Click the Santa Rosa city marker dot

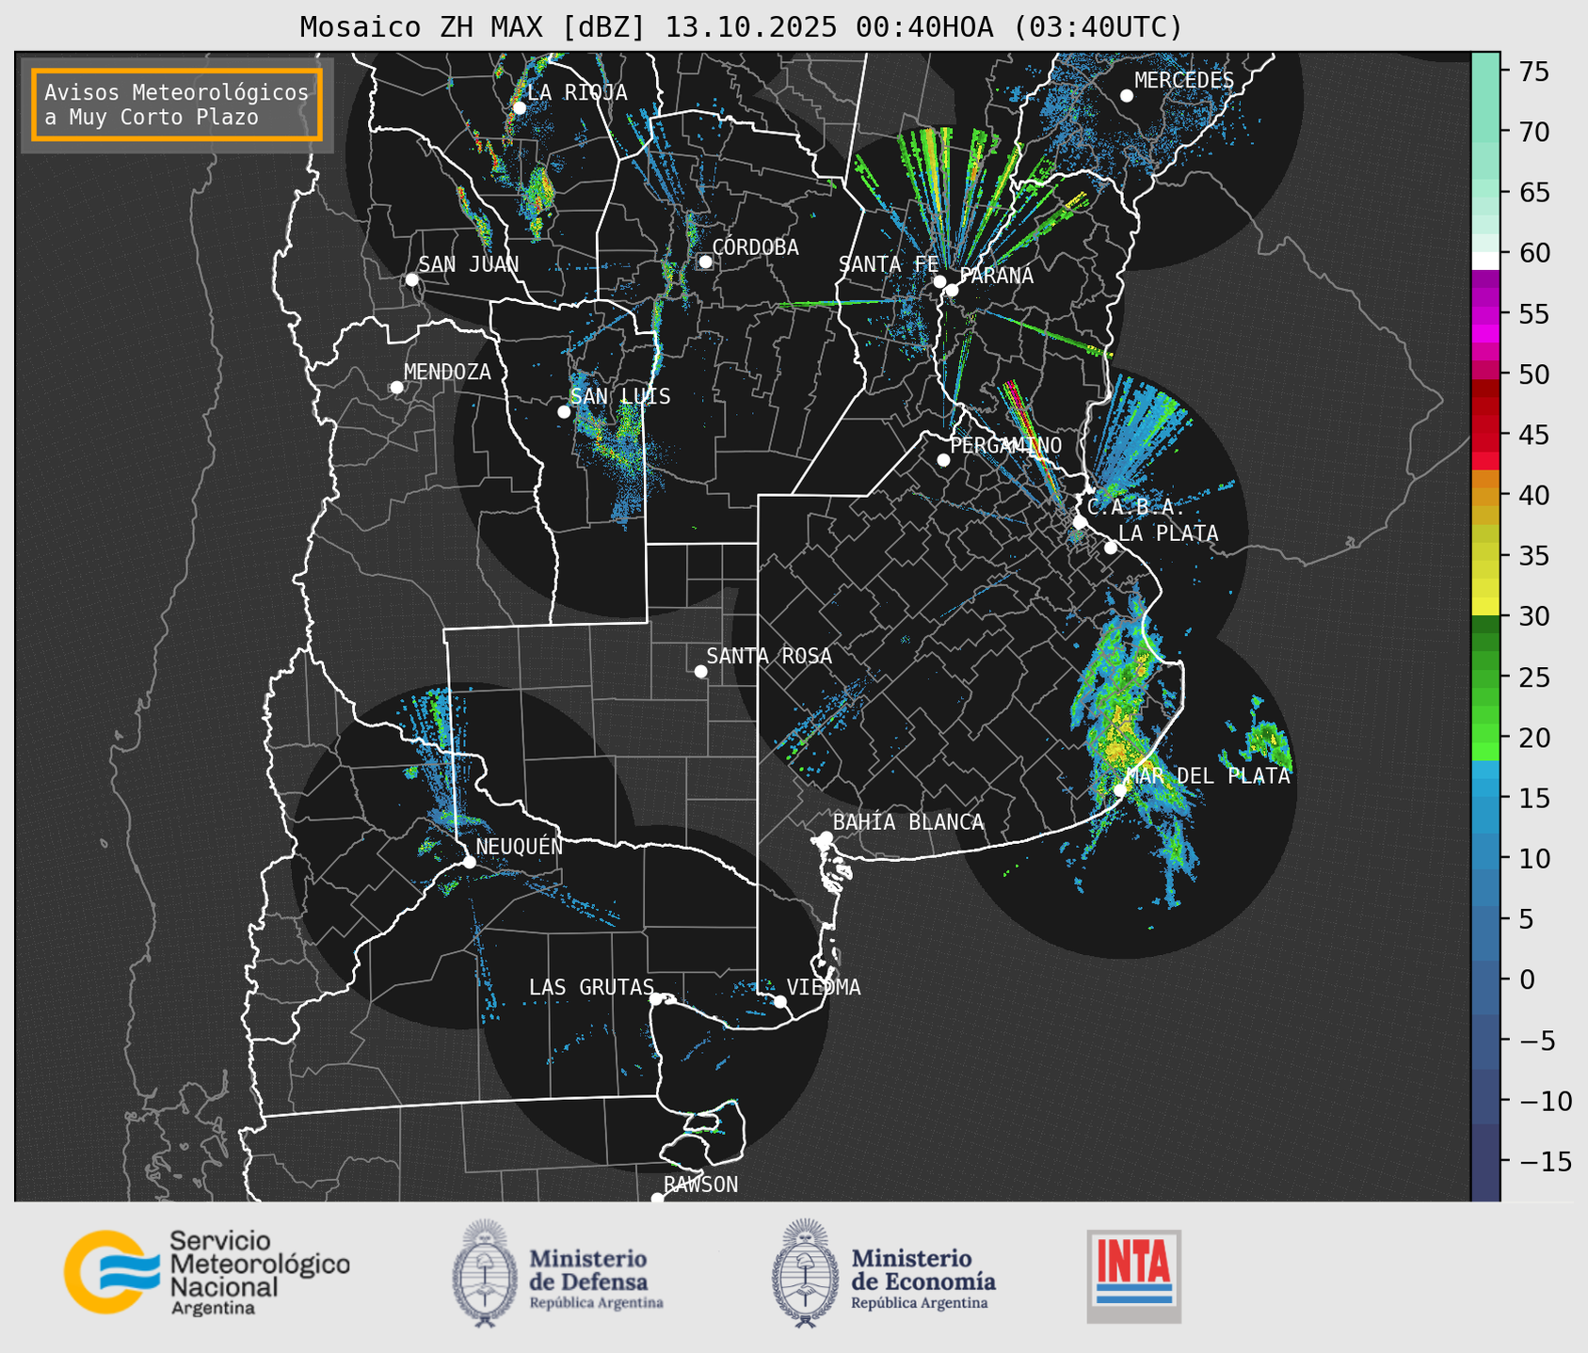tap(700, 671)
